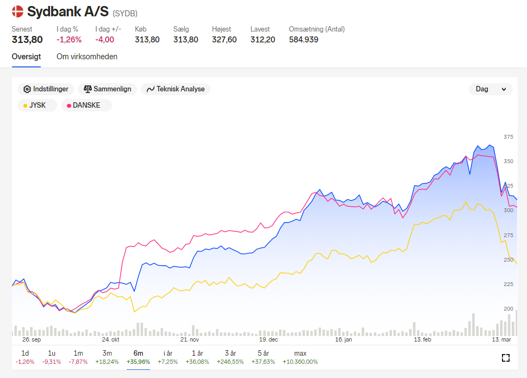The image size is (527, 378).
Task: Open fullscreen chart icon
Action: tap(505, 358)
